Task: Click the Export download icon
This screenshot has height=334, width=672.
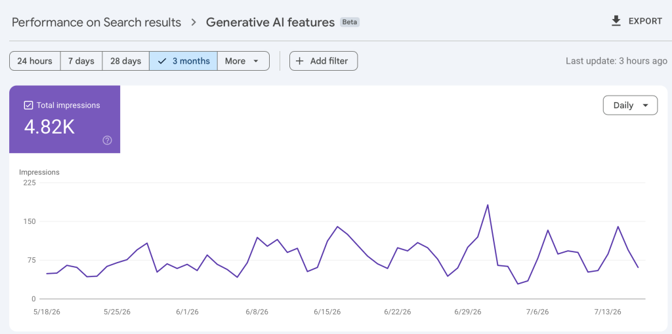Action: tap(616, 21)
